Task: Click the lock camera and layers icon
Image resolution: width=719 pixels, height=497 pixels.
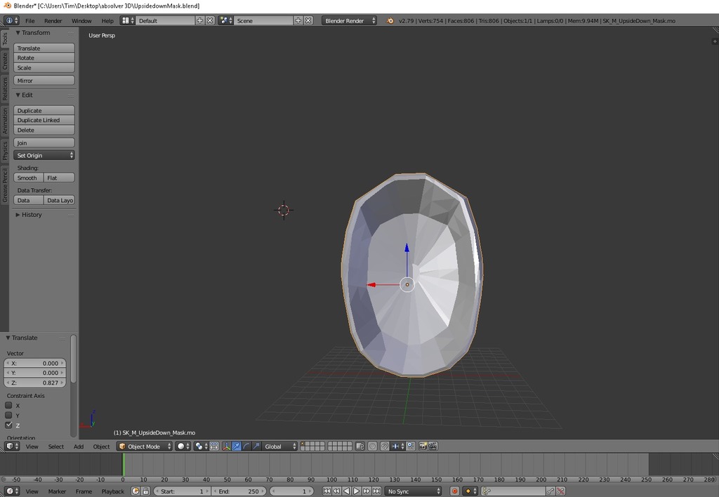Action: 360,446
